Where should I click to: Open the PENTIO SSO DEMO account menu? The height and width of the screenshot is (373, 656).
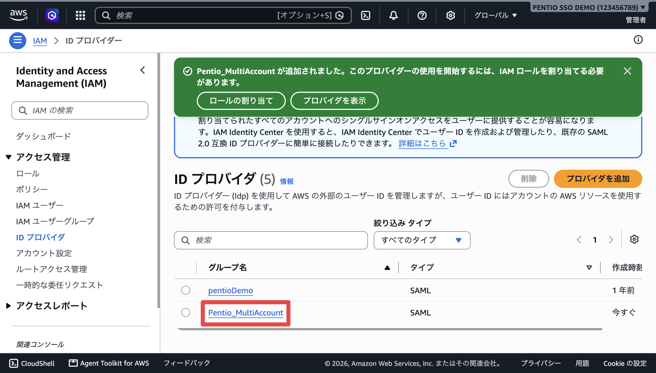coord(589,7)
